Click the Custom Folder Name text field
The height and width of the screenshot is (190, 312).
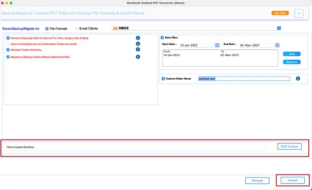point(244,79)
